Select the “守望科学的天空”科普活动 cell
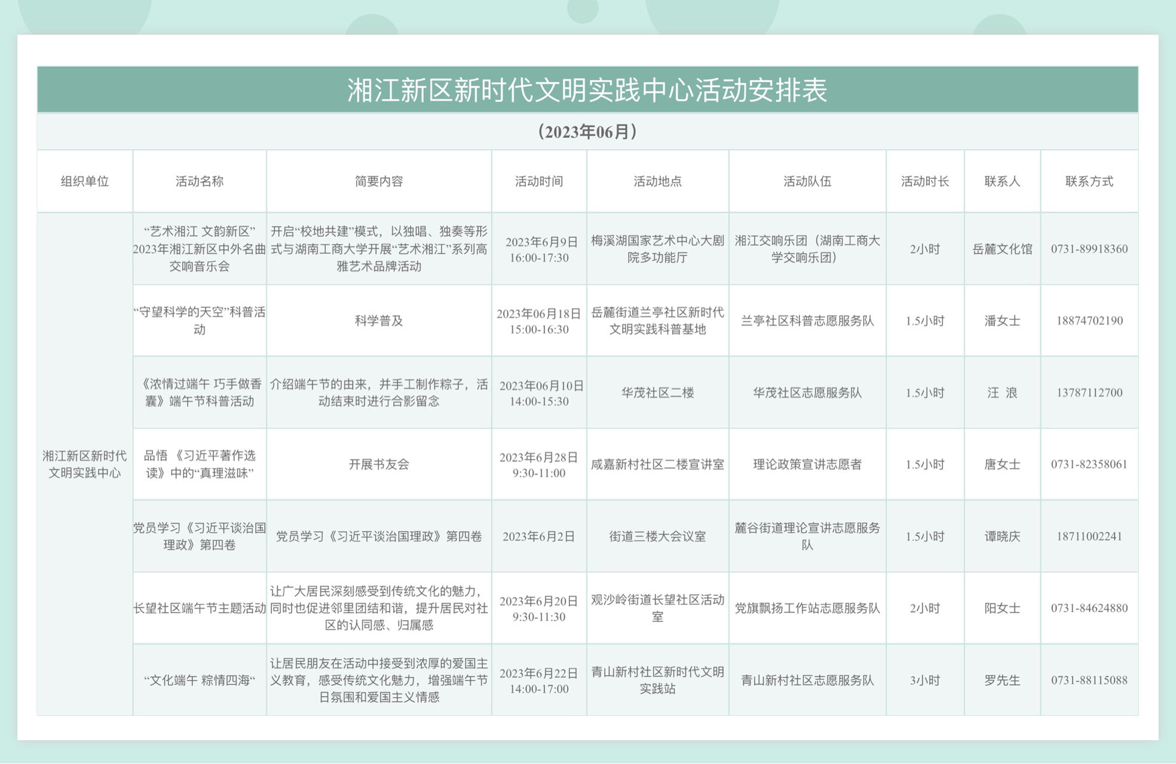This screenshot has height=764, width=1176. (200, 321)
